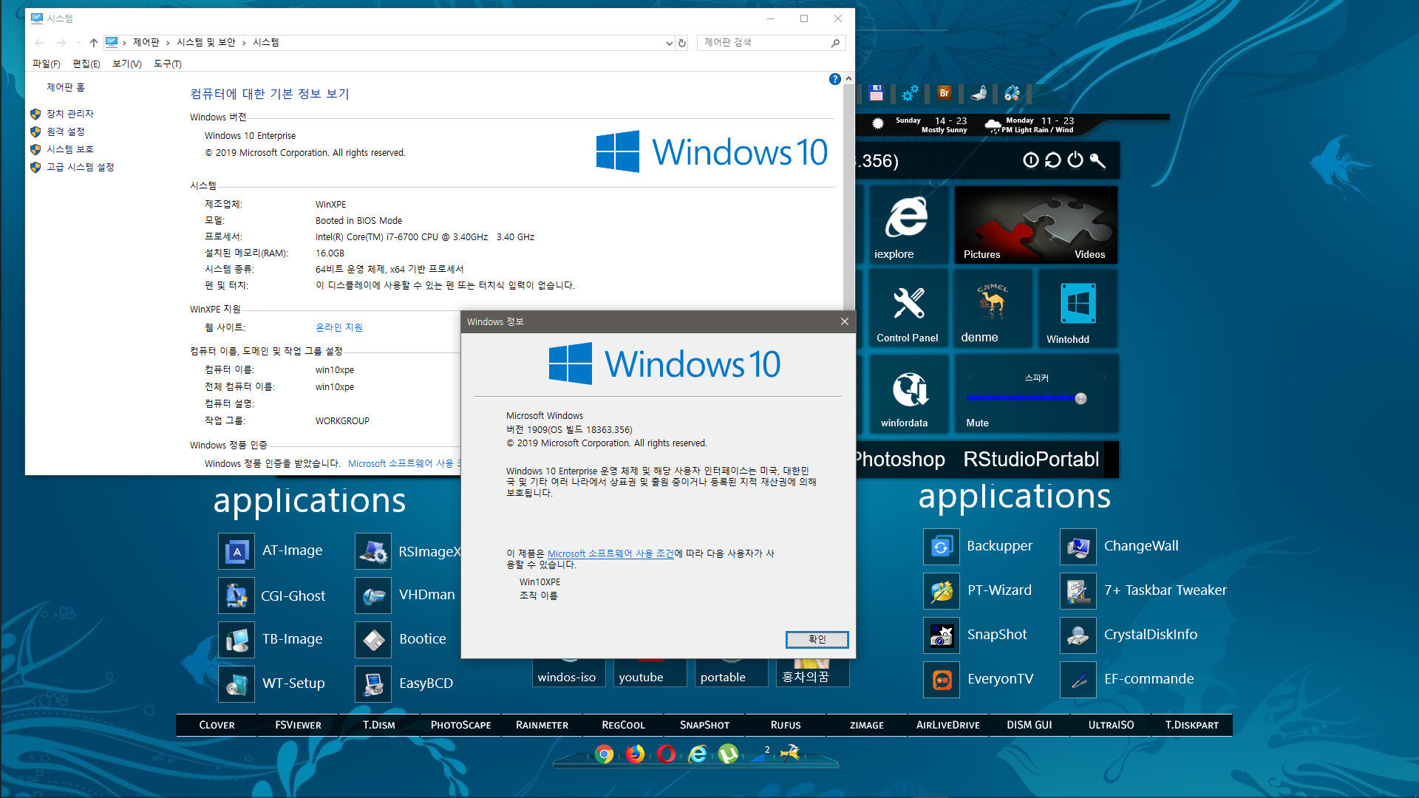Launch the EF-commande icon
Image resolution: width=1419 pixels, height=798 pixels.
[x=1078, y=680]
